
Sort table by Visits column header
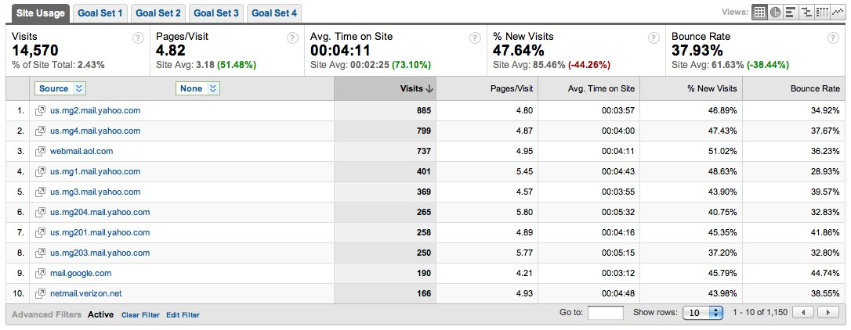pyautogui.click(x=414, y=89)
